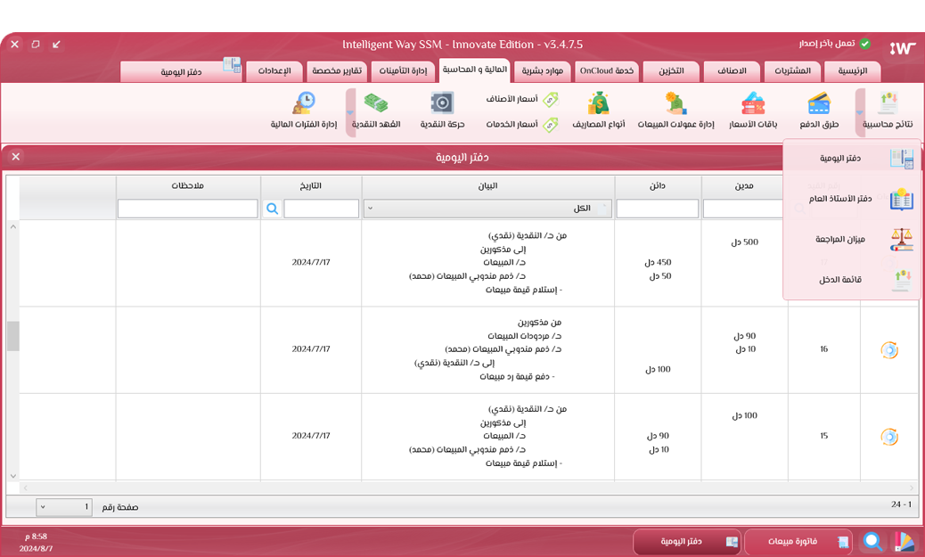Expand the نتائج محاسبية dropdown arrow
This screenshot has width=925, height=557.
[x=860, y=112]
